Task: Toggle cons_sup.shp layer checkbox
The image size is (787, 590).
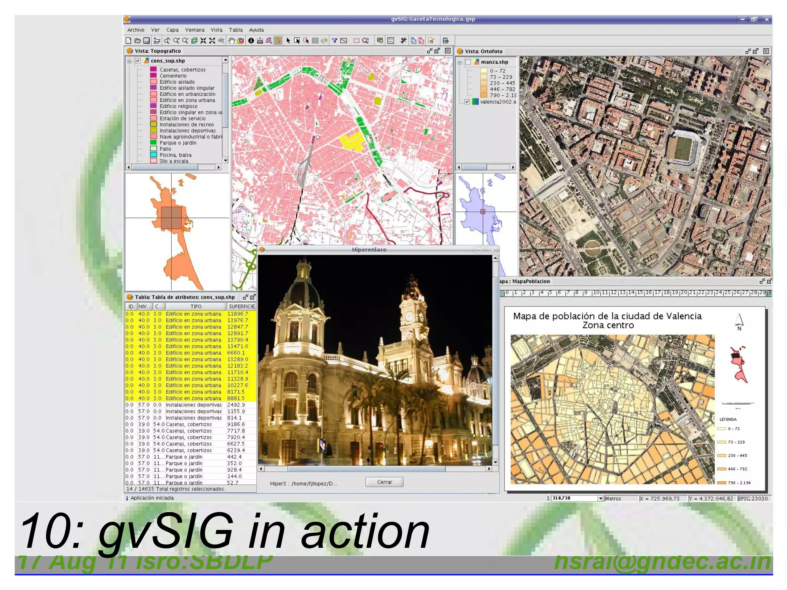Action: [x=138, y=61]
